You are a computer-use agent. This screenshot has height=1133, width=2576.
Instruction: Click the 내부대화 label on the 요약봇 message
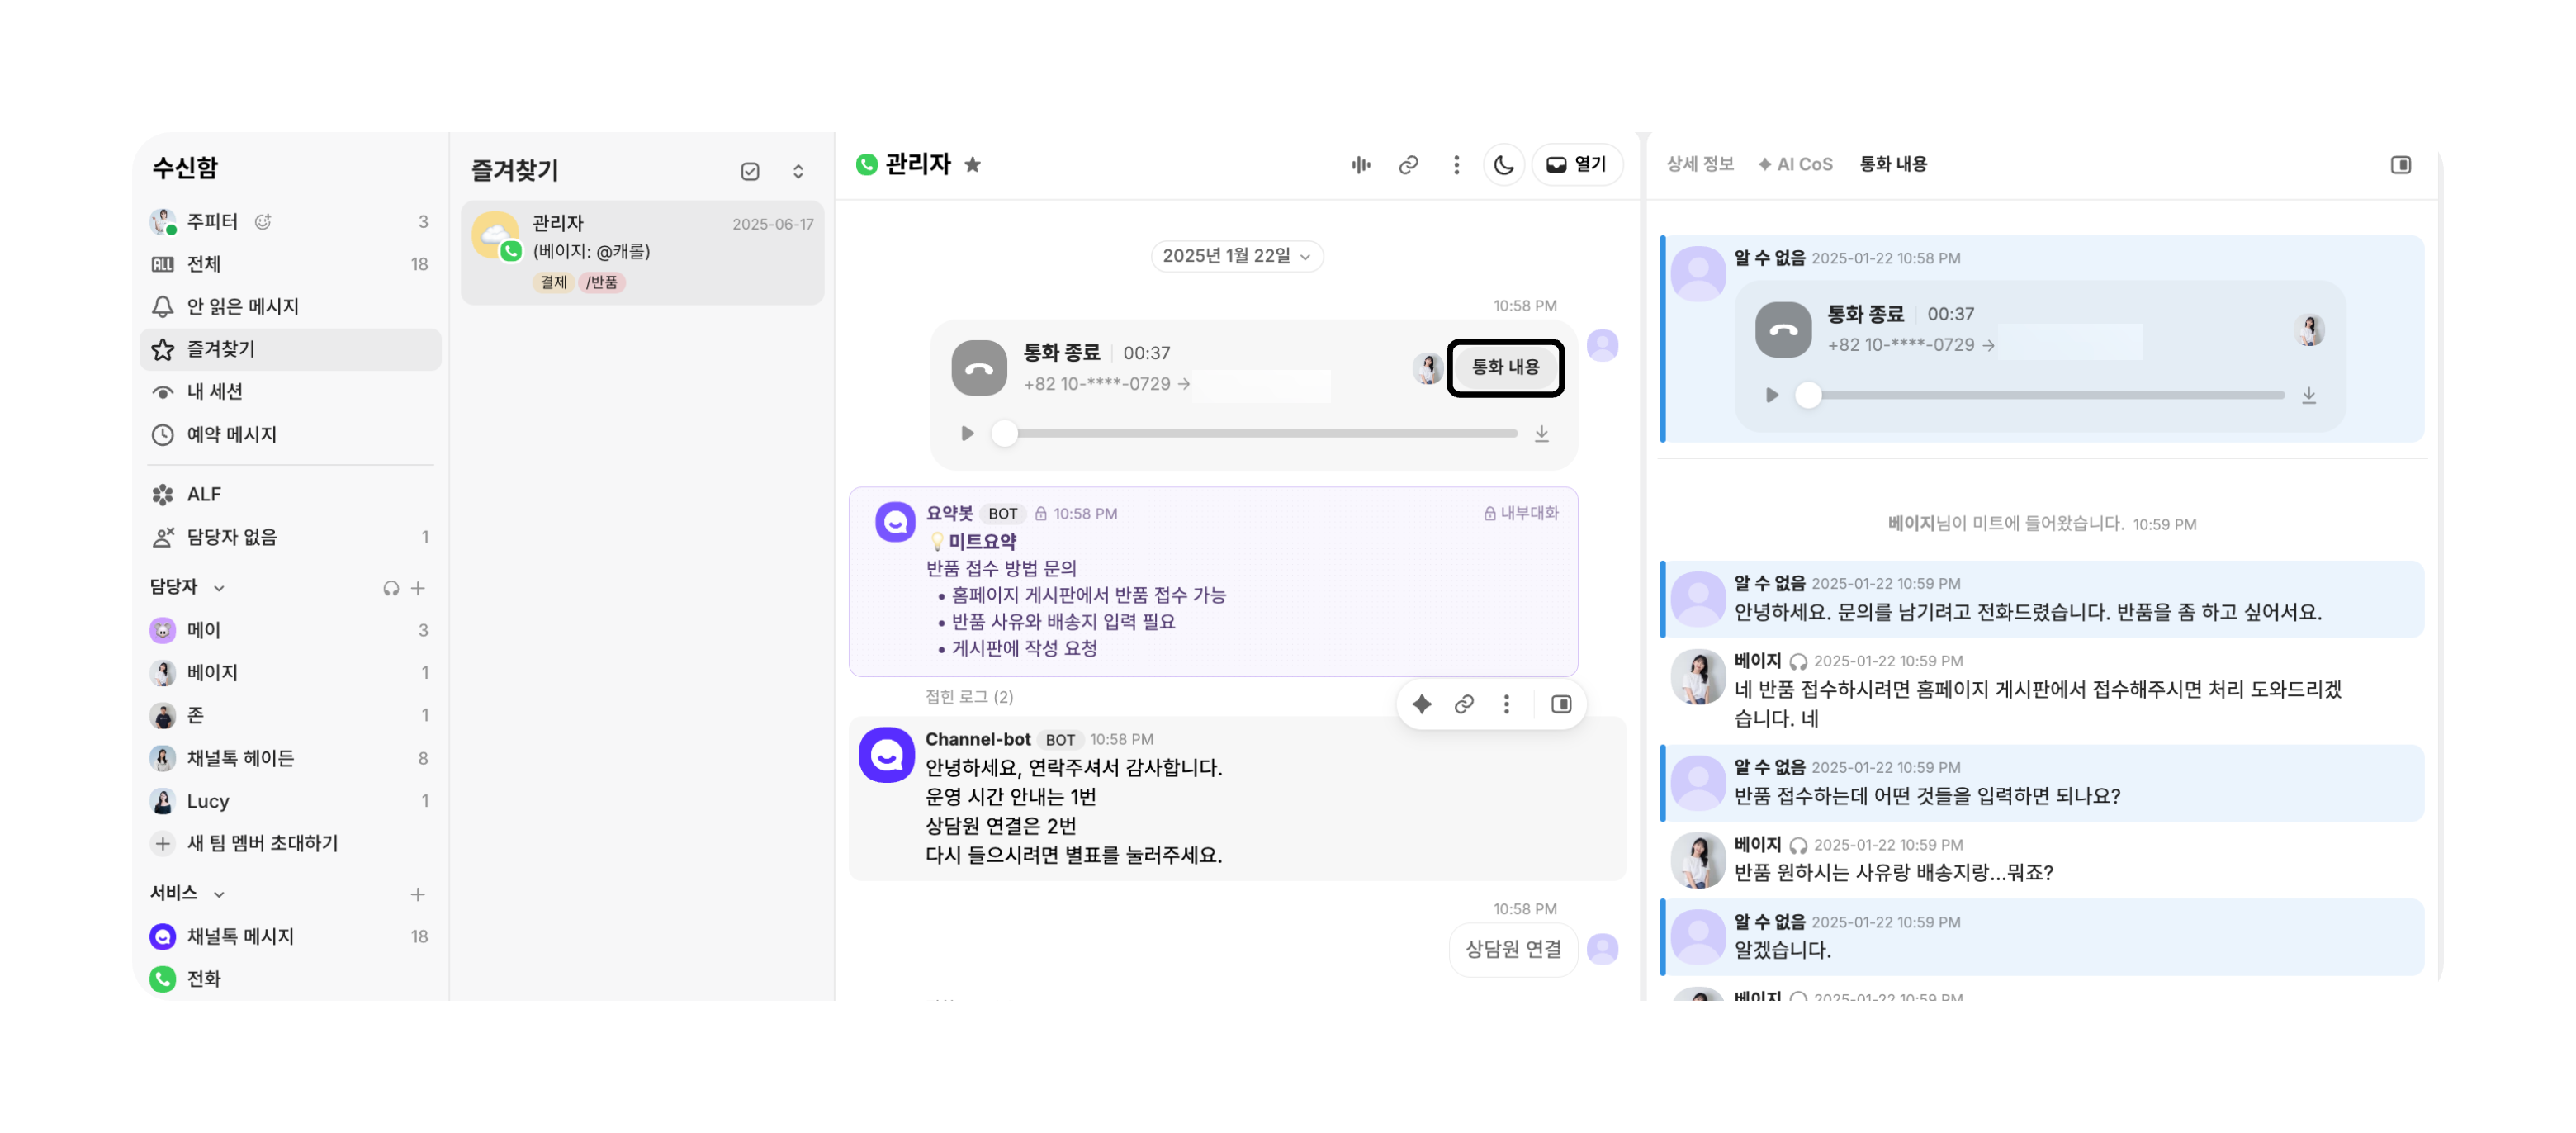[x=1521, y=514]
